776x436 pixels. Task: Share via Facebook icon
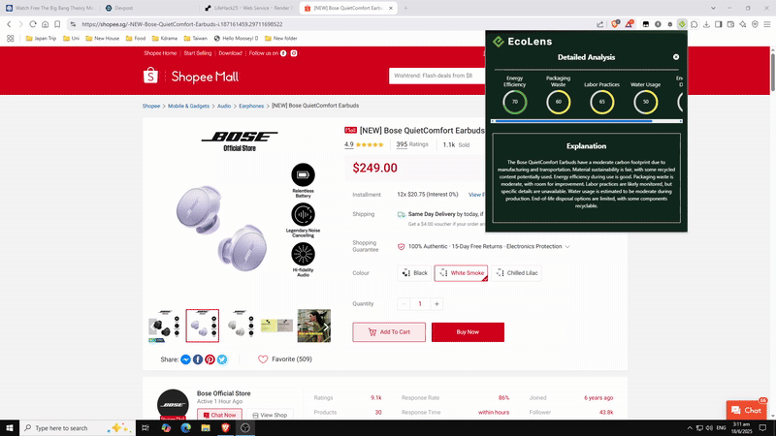(198, 359)
